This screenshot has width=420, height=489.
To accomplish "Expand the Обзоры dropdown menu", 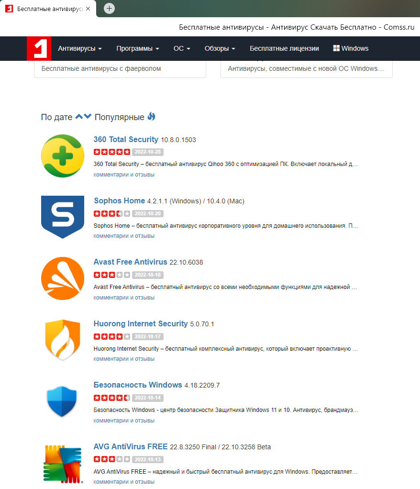I will (220, 48).
